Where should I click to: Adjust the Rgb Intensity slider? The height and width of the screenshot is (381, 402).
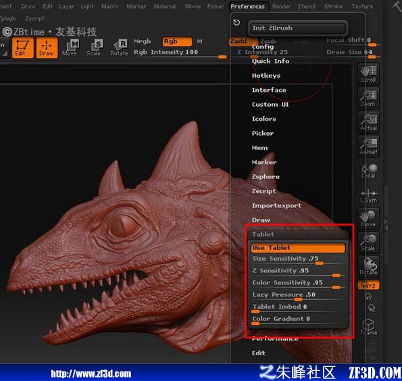click(180, 53)
